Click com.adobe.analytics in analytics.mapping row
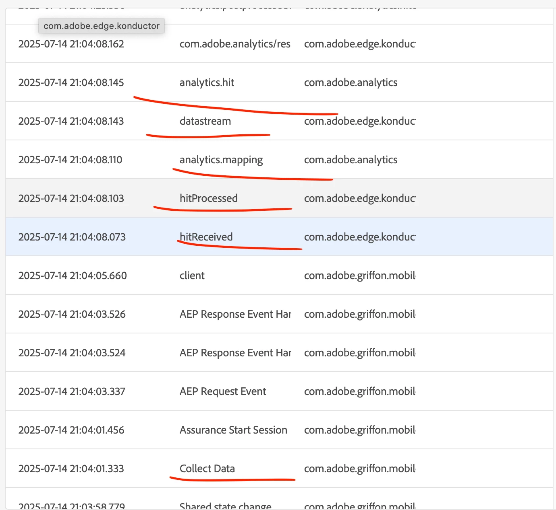The width and height of the screenshot is (556, 510). 351,160
